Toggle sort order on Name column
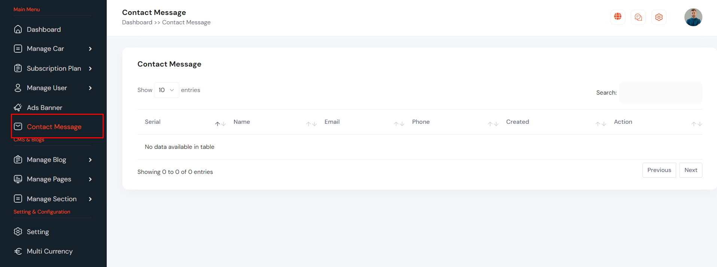717x267 pixels. 311,124
